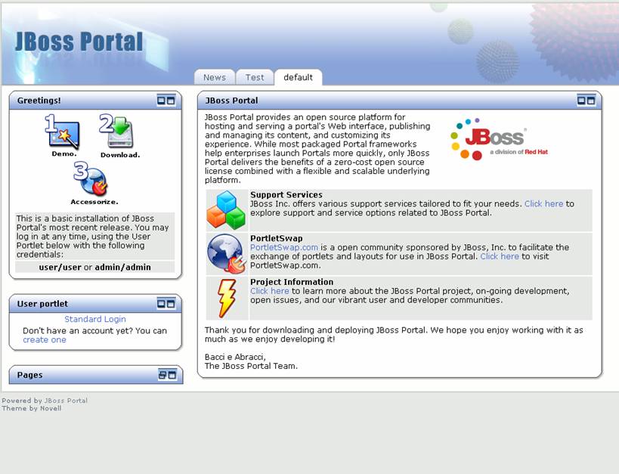This screenshot has width=619, height=474.
Task: Click the 'Bacci e Abracci,' sign-off text
Action: coord(235,357)
